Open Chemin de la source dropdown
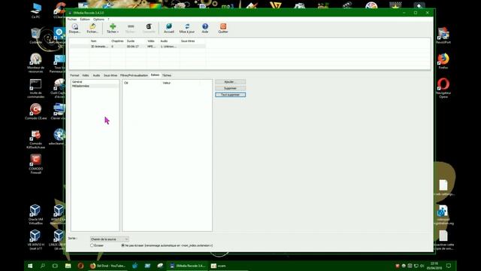Screen dimensions: 481x271 [110, 239]
